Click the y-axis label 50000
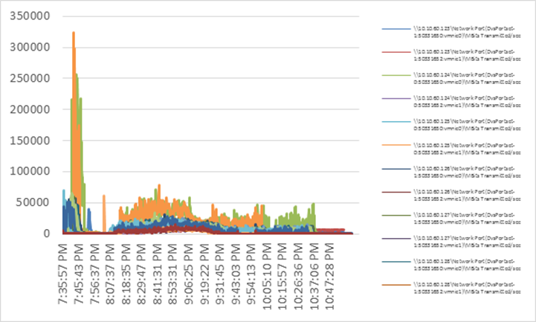This screenshot has height=322, width=536. pos(33,202)
